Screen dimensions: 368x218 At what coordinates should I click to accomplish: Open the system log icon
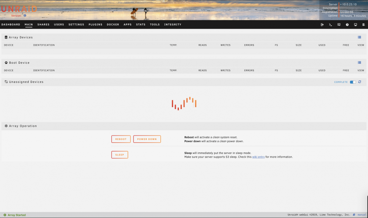point(364,25)
